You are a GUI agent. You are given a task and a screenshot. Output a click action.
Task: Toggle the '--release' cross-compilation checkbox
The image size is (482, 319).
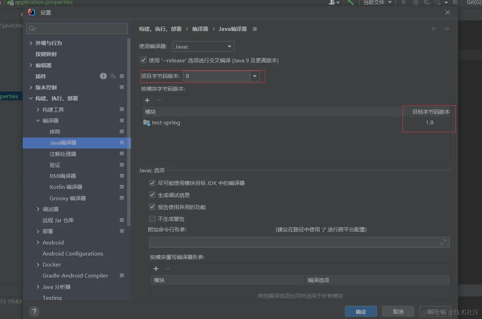coord(143,60)
